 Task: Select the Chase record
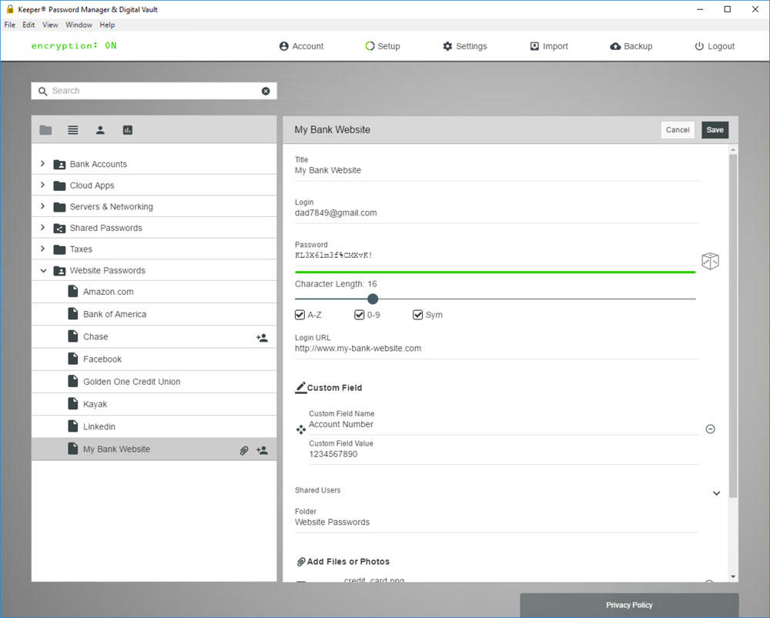tap(154, 337)
